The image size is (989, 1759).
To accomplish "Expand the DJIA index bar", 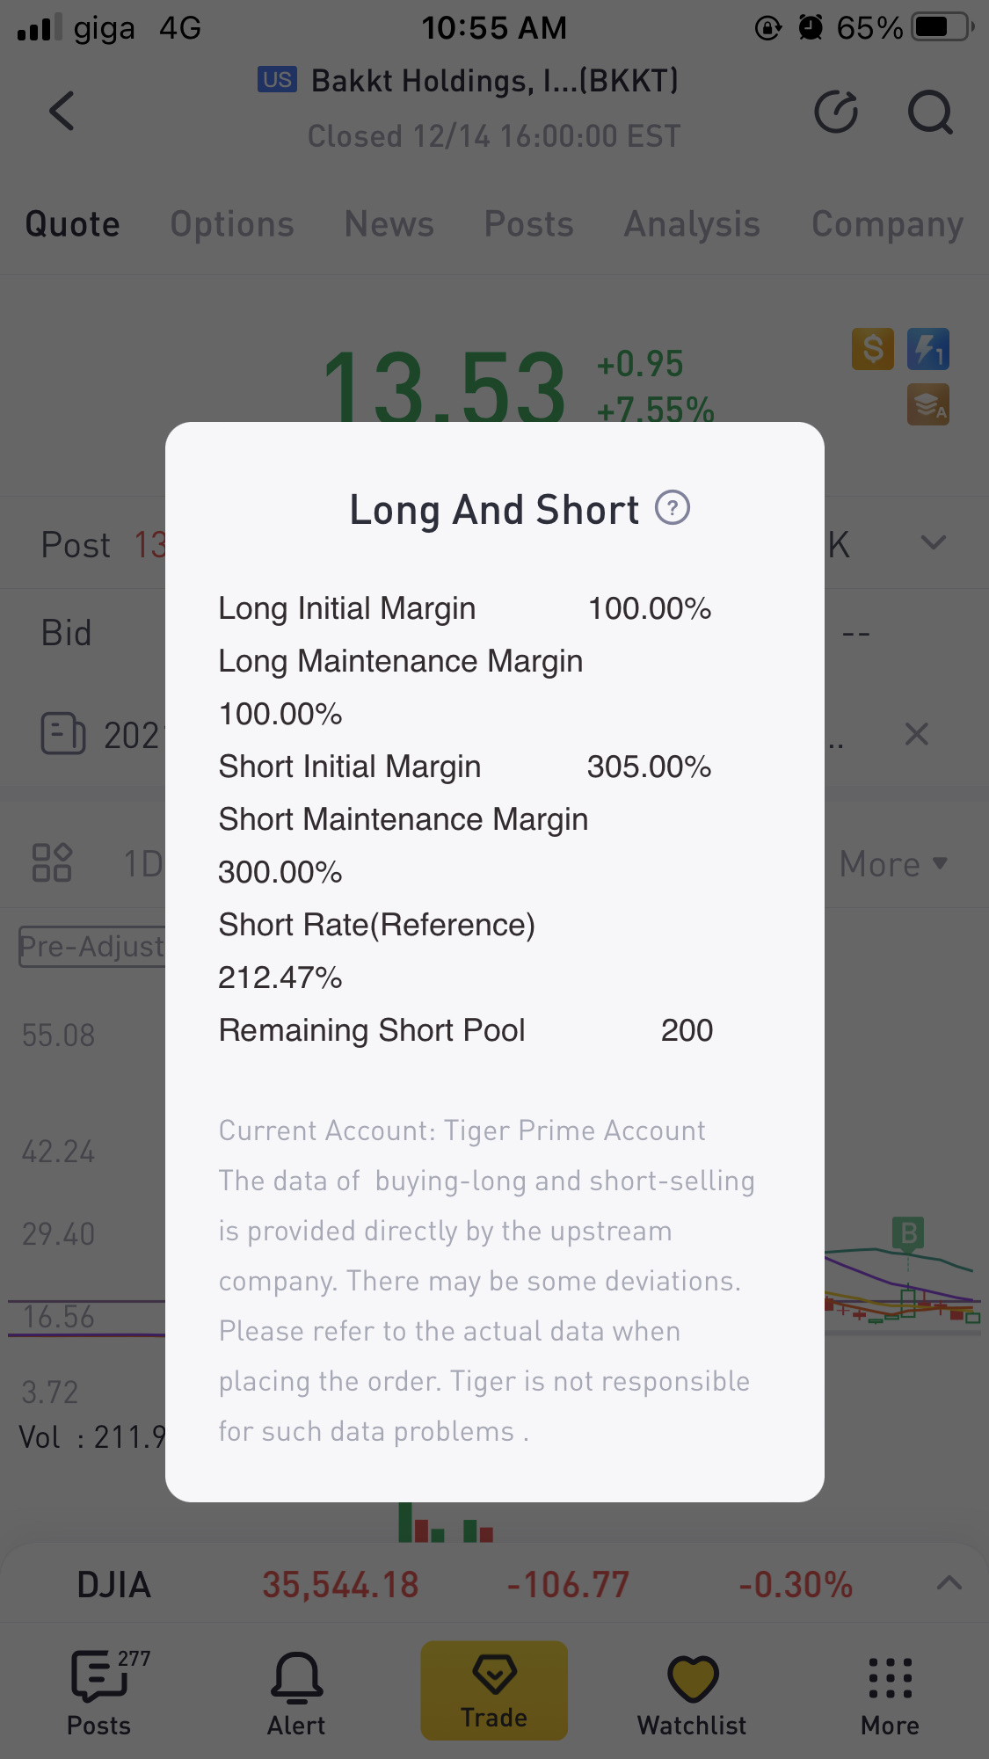I will (x=949, y=1583).
